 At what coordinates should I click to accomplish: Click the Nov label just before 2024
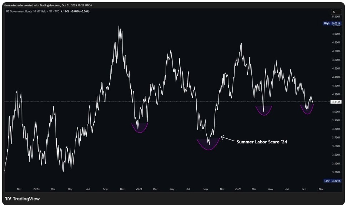coord(122,189)
